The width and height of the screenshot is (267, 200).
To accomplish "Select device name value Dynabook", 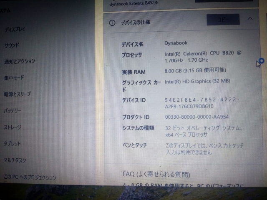I will click(x=176, y=43).
